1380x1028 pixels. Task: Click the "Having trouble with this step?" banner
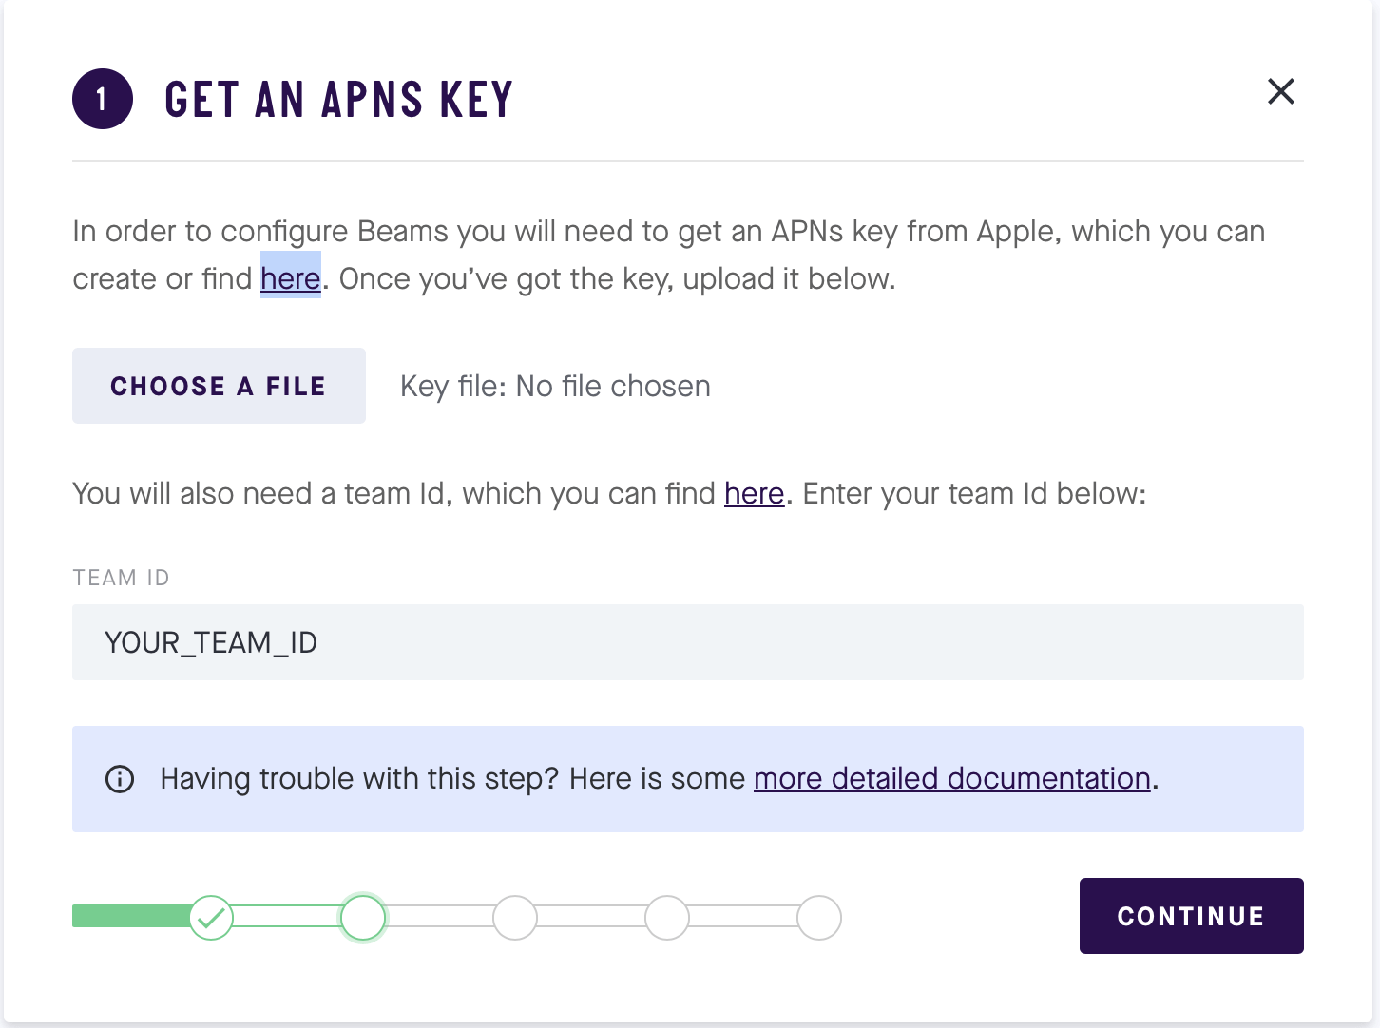tap(688, 779)
